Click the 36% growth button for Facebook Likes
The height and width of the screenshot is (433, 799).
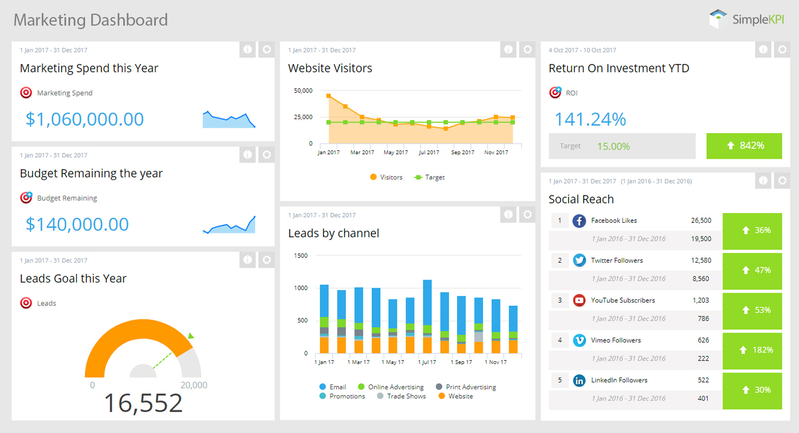click(752, 231)
